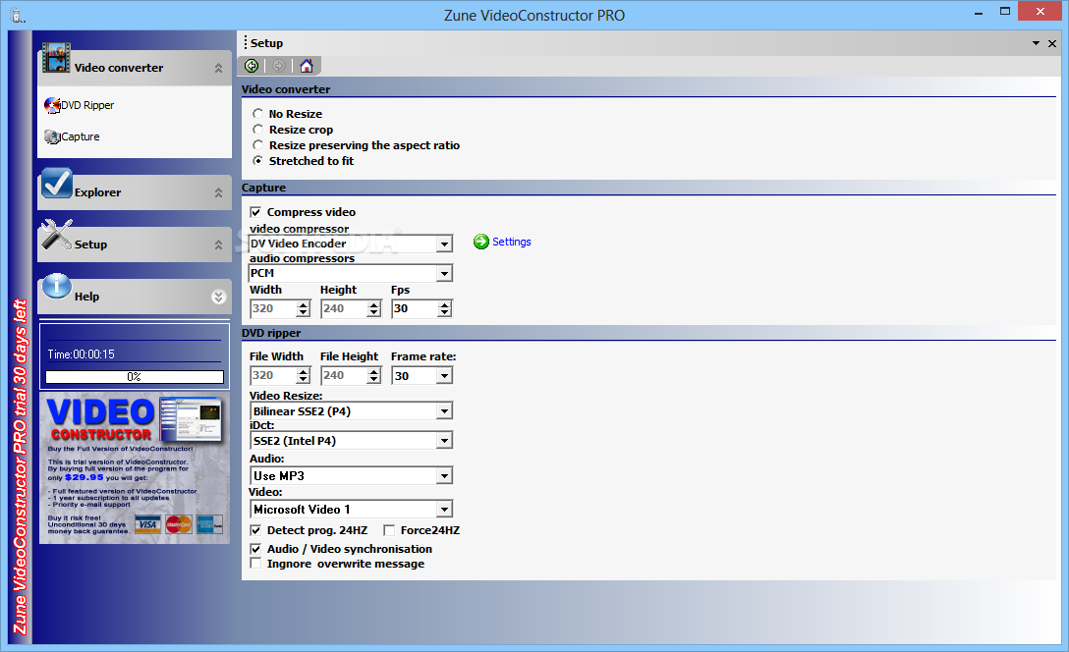The height and width of the screenshot is (652, 1069).
Task: Select the Help sidebar header
Action: [x=135, y=297]
